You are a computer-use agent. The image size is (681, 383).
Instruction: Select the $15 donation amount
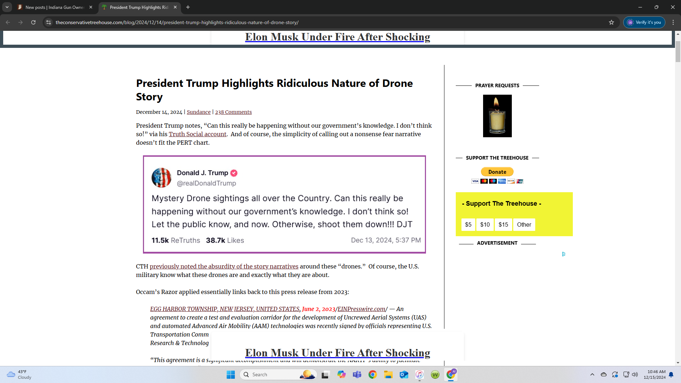point(503,224)
